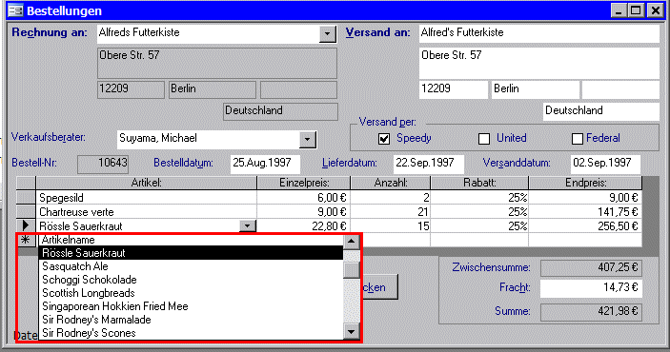Click the Versand an name field
The image size is (670, 352).
pyautogui.click(x=539, y=33)
